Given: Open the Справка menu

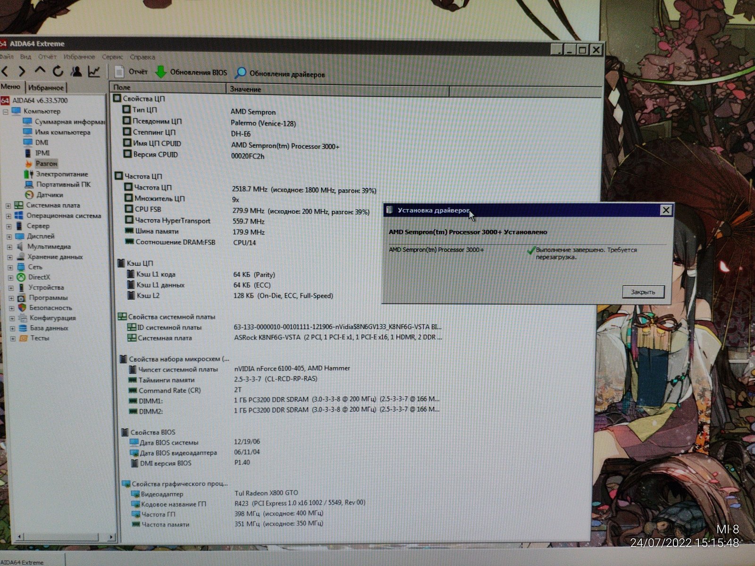Looking at the screenshot, I should coord(143,57).
